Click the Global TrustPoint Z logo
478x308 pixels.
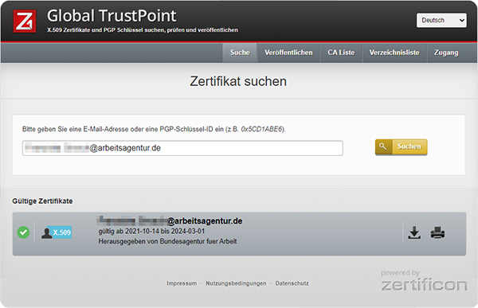click(25, 21)
